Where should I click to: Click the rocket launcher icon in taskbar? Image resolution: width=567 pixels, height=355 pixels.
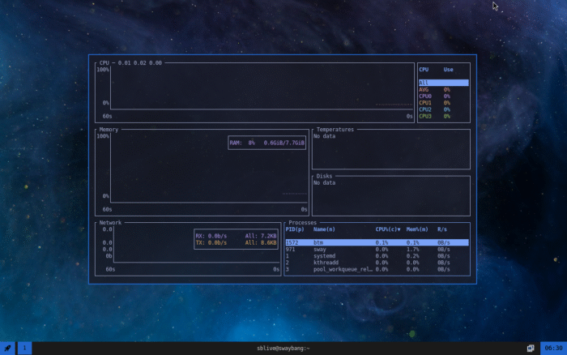(x=8, y=348)
